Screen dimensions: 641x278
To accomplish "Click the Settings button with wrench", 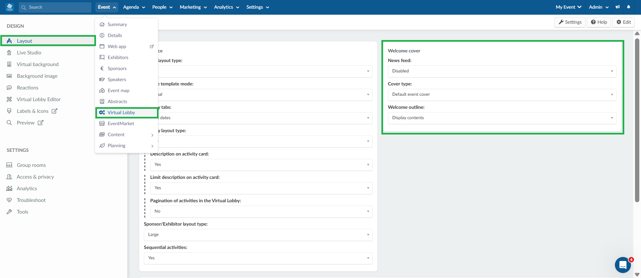I will [x=570, y=22].
